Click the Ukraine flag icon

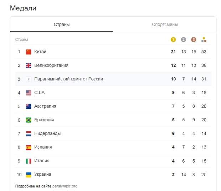[x=29, y=175]
